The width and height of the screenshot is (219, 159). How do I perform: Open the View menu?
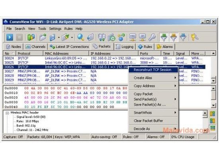click(x=31, y=29)
